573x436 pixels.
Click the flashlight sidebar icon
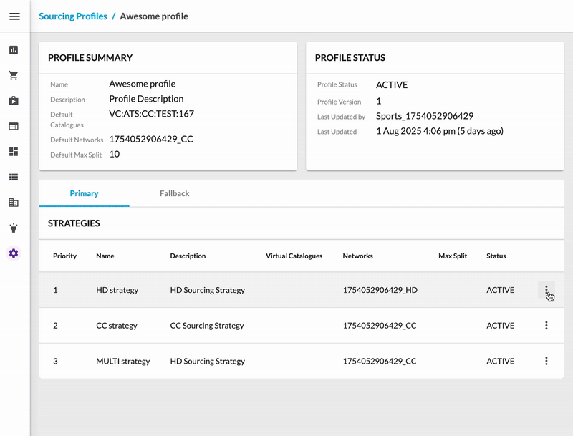tap(14, 228)
